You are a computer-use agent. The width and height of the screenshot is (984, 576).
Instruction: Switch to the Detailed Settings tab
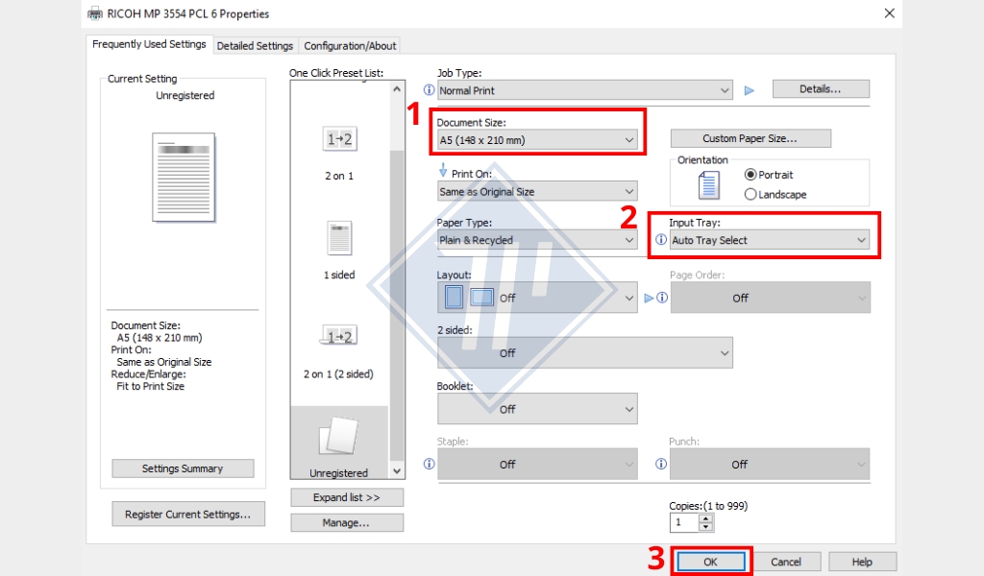click(x=255, y=45)
